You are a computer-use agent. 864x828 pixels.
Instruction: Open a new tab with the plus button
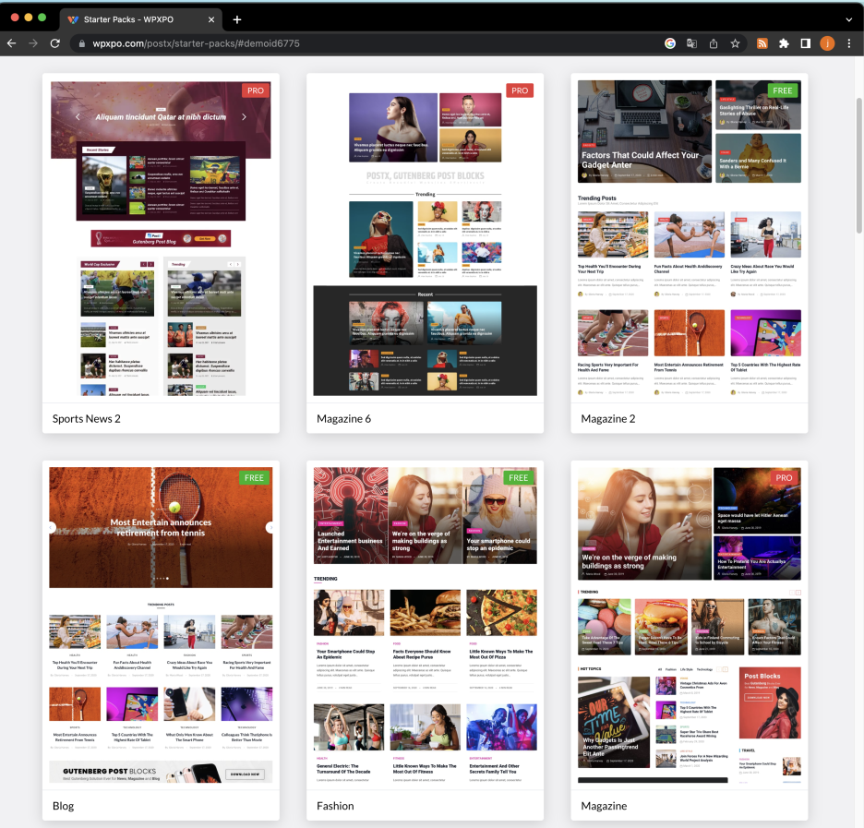[x=237, y=19]
